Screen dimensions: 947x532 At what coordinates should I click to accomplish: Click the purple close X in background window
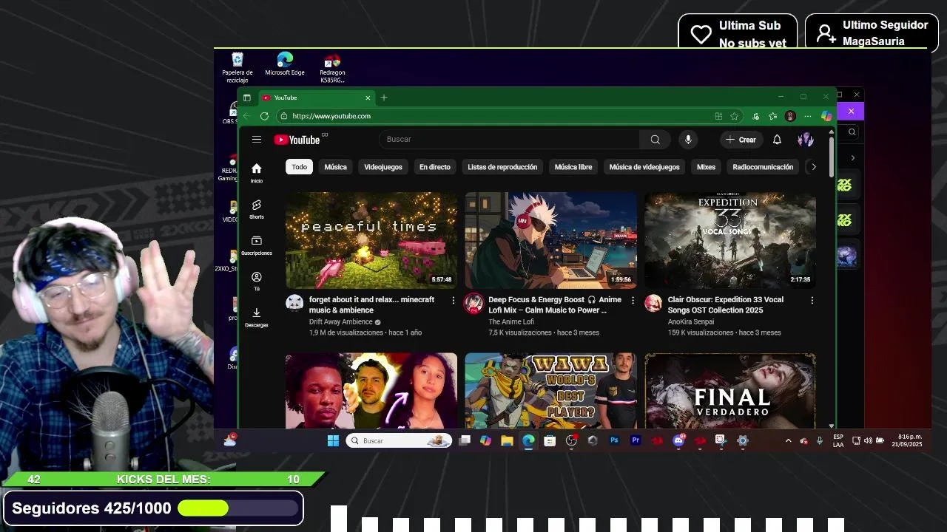pos(851,111)
